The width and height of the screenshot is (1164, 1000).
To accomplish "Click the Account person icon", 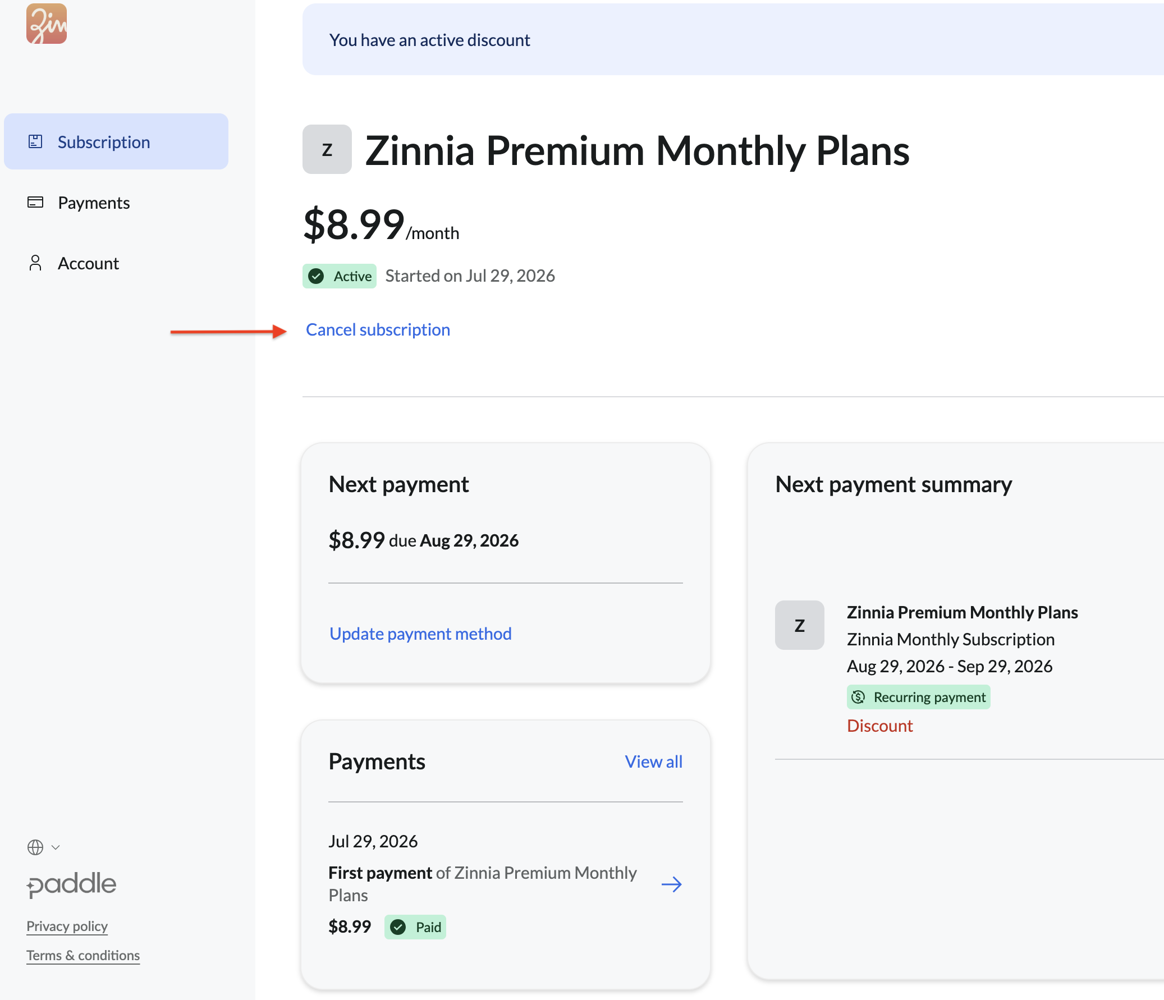I will pyautogui.click(x=35, y=263).
